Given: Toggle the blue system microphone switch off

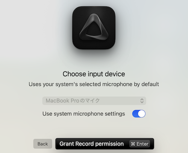Looking at the screenshot, I should pos(139,114).
